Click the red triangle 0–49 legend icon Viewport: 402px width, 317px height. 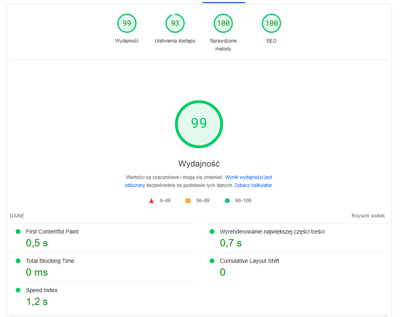[x=151, y=201]
